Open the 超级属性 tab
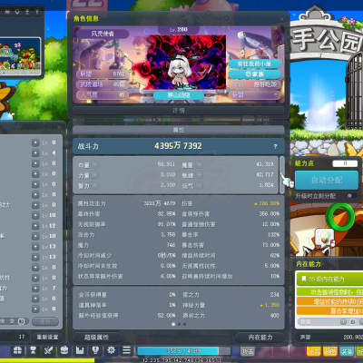Image resolution: width=363 pixels, height=363 pixels. [x=96, y=337]
